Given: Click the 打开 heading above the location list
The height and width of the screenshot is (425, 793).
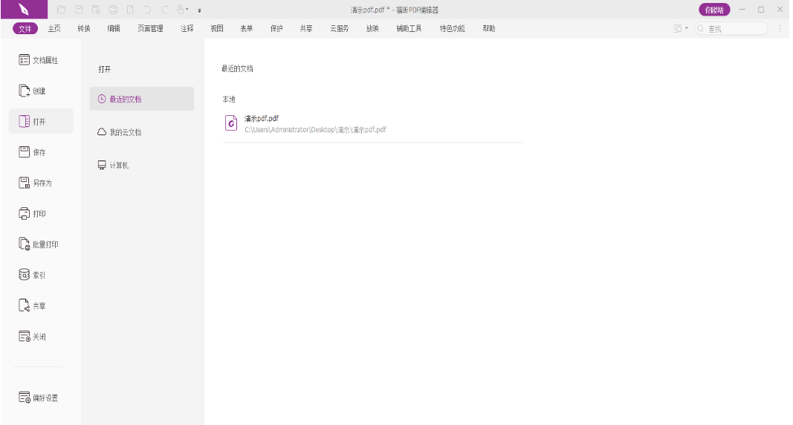Looking at the screenshot, I should tap(105, 69).
